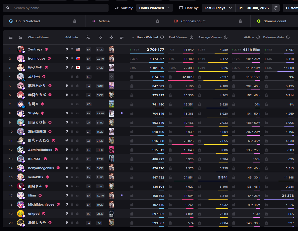The height and width of the screenshot is (231, 298).
Task: Open the 01 – 30 Jun, 2025 date picker
Action: tap(254, 8)
